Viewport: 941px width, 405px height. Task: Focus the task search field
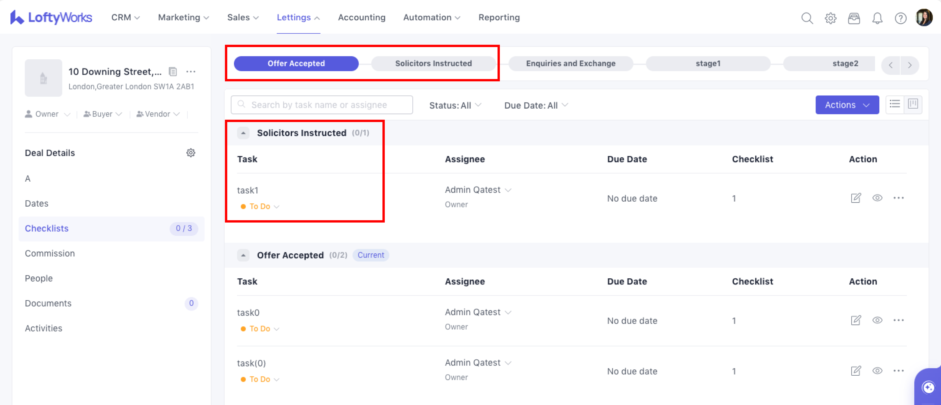(x=321, y=105)
